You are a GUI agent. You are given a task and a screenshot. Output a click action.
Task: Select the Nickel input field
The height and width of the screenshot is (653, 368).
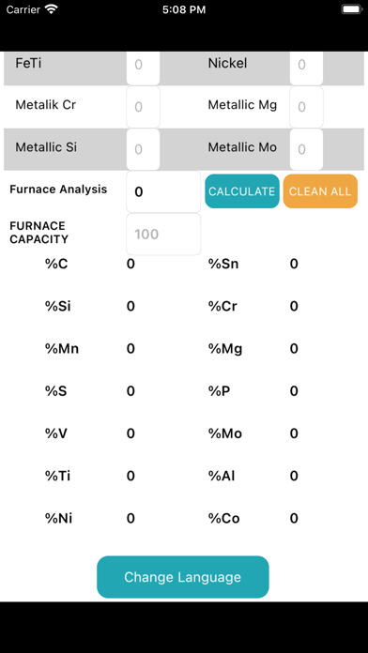(x=306, y=67)
